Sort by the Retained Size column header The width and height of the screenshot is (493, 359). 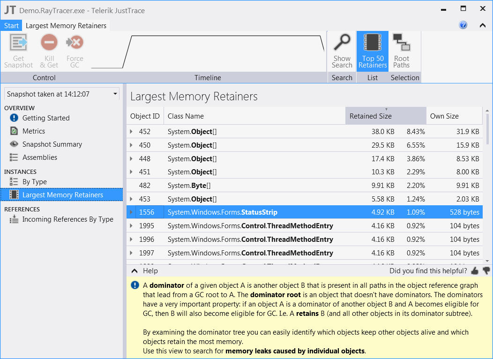(386, 116)
